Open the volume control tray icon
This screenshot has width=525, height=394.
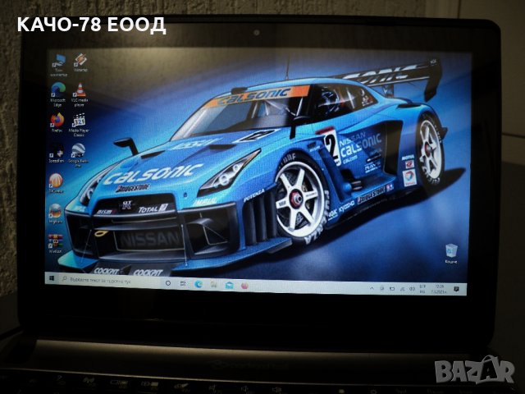pos(412,288)
